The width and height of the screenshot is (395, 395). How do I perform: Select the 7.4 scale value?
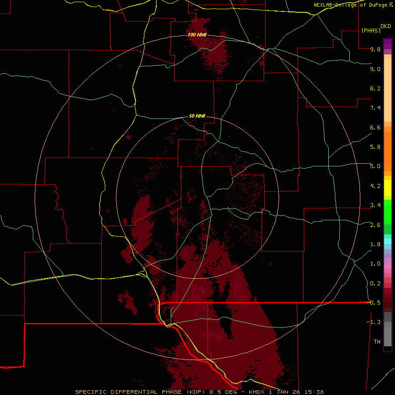point(375,108)
